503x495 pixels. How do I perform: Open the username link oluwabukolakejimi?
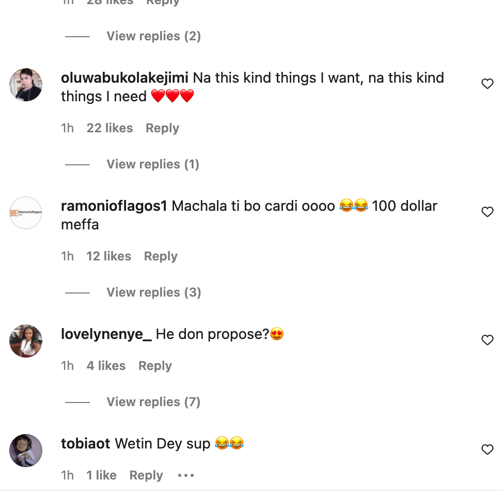pyautogui.click(x=124, y=78)
